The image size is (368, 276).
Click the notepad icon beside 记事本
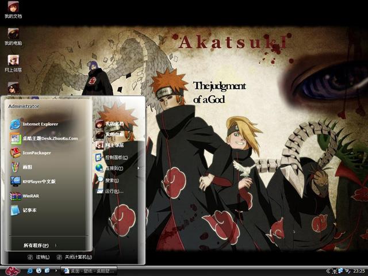(16, 210)
